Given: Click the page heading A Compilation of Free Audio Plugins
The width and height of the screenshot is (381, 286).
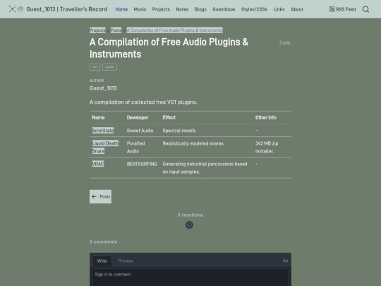Looking at the screenshot, I should 169,48.
